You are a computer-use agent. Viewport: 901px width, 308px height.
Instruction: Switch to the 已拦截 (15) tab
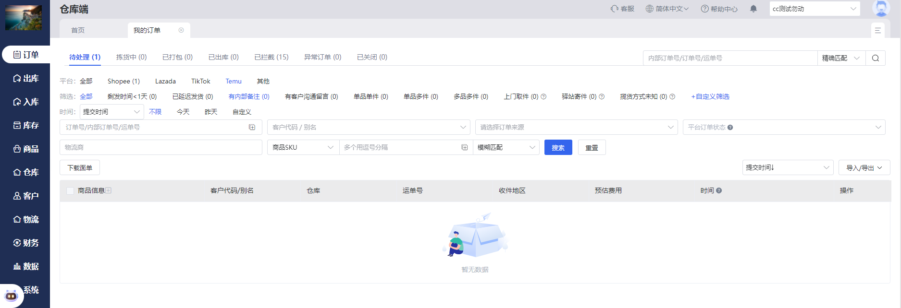pyautogui.click(x=271, y=57)
